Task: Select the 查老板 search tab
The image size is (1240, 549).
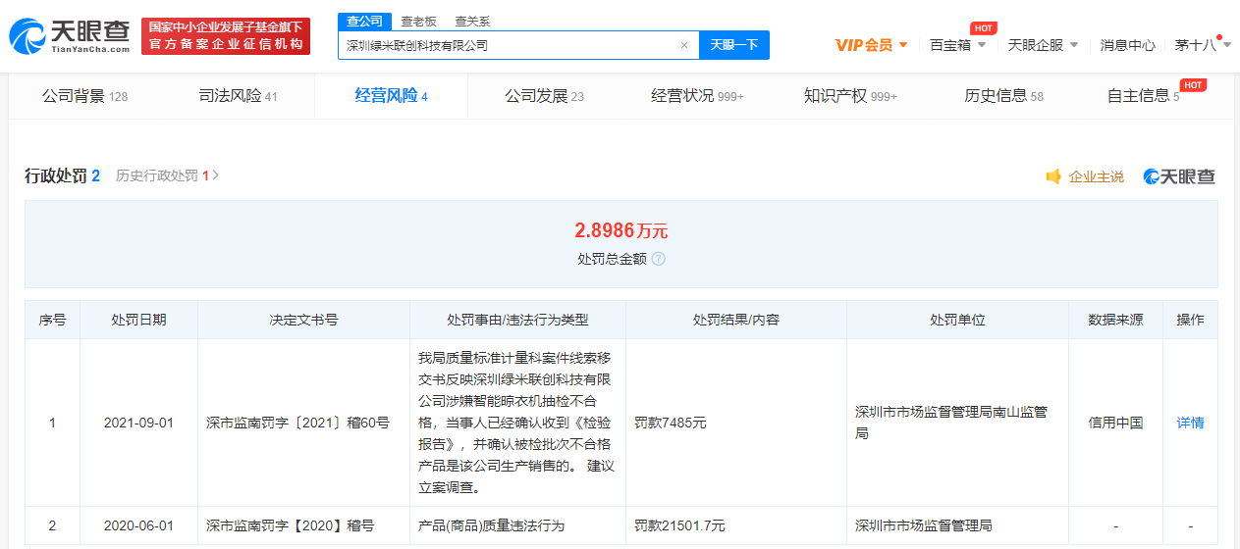Action: (x=418, y=21)
